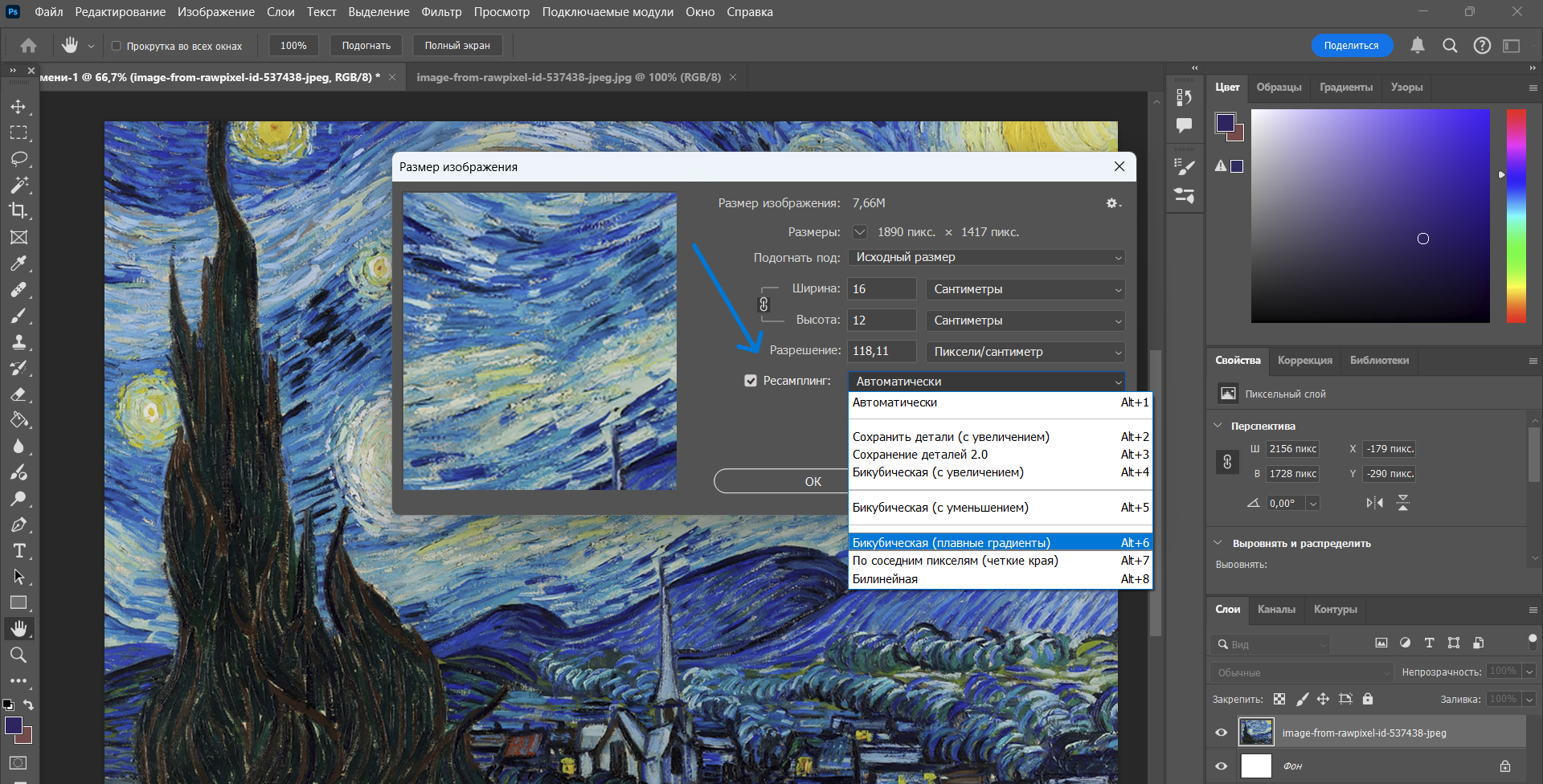The height and width of the screenshot is (784, 1543).
Task: Select the Eraser tool
Action: 18,394
